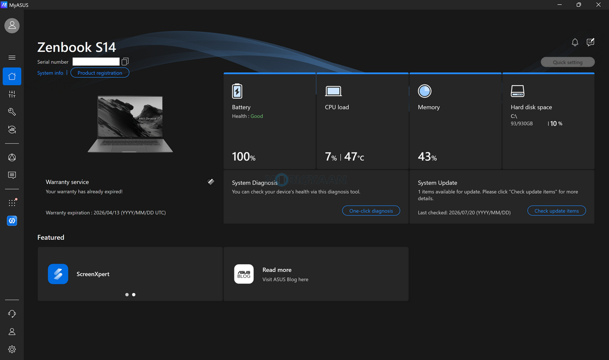
Task: Open the ASUS Blog icon
Action: tap(244, 274)
